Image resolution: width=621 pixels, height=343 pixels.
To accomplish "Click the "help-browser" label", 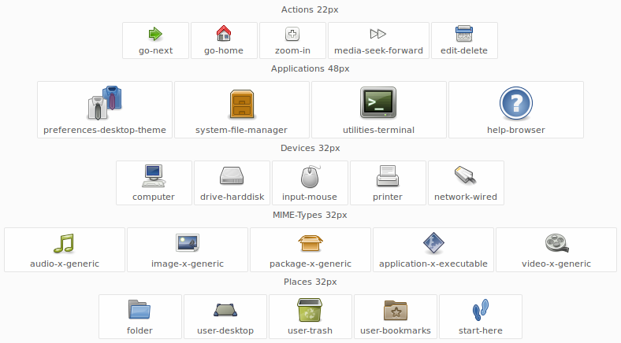I will coord(516,130).
